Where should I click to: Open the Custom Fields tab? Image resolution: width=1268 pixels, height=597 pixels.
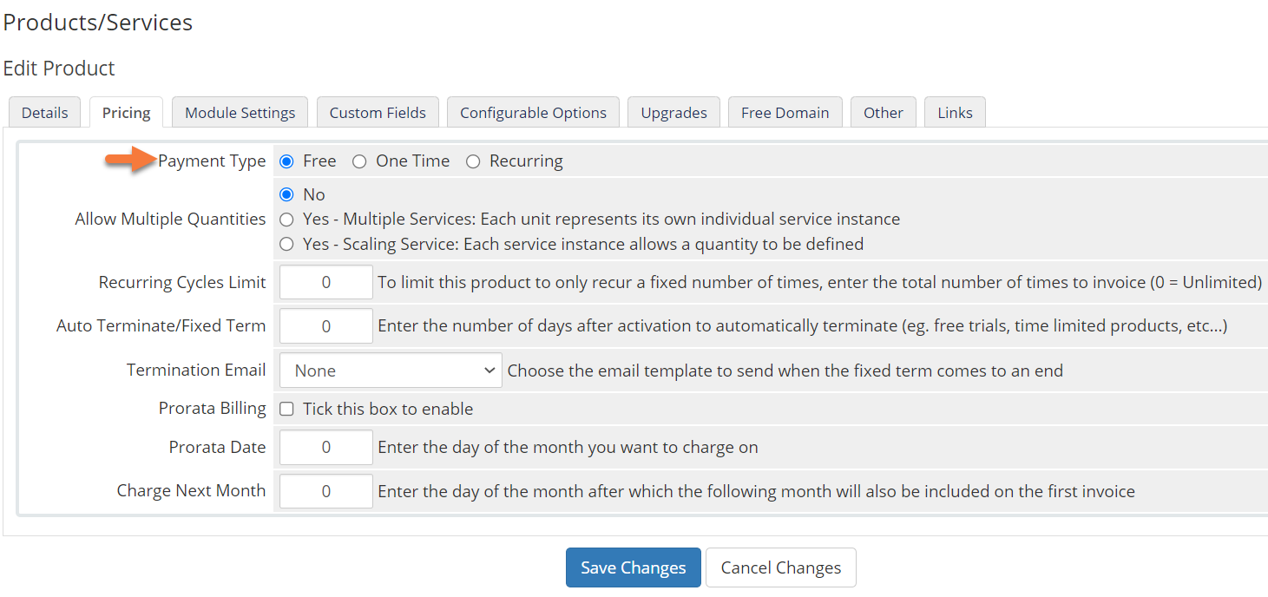pyautogui.click(x=378, y=113)
